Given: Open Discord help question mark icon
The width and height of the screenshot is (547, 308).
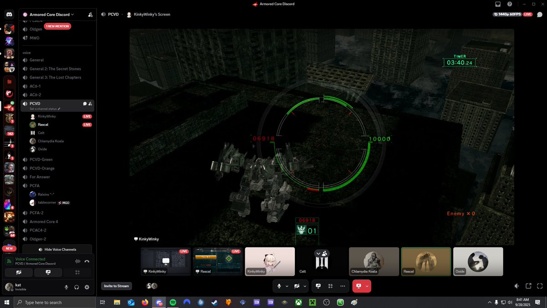Looking at the screenshot, I should point(509,4).
